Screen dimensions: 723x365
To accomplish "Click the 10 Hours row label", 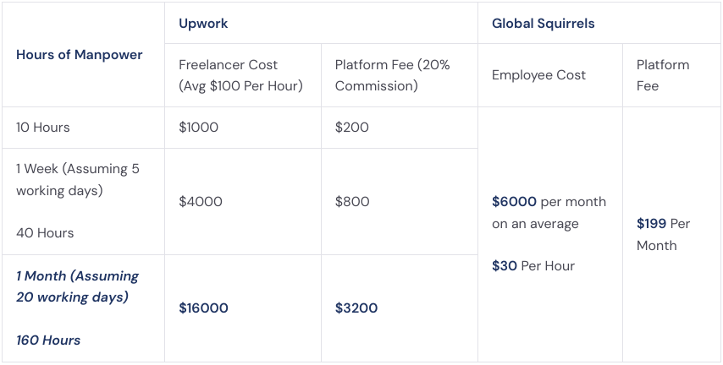I will click(43, 128).
